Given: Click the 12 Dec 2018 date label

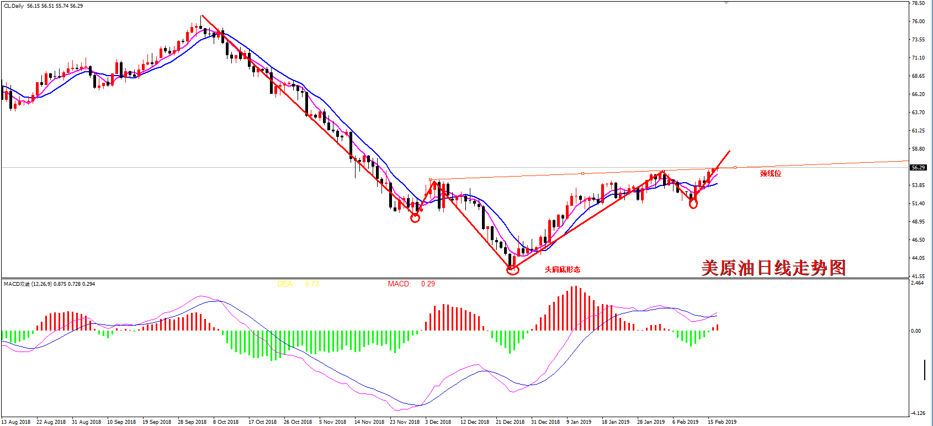Looking at the screenshot, I should click(x=475, y=422).
